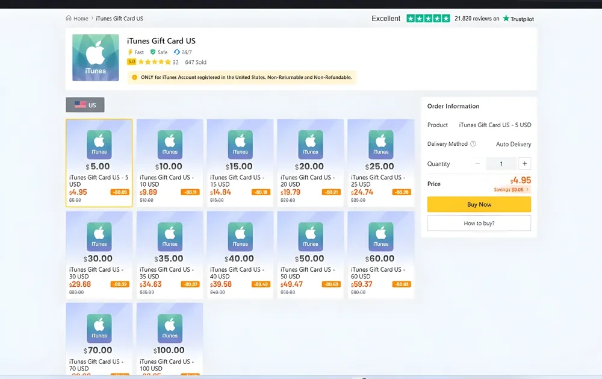Pick the $15.00 iTunes gift card
602x379 pixels.
pos(240,163)
